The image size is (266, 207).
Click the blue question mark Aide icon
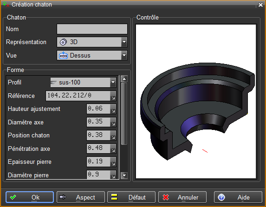221,197
